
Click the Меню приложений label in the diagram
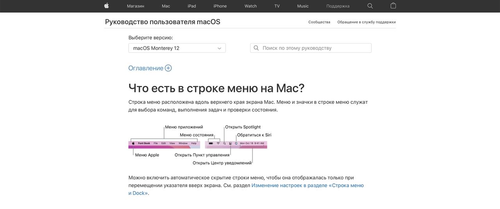(184, 127)
